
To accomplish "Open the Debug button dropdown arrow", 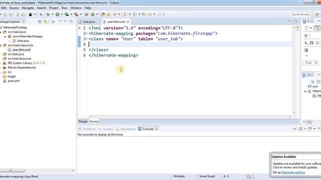I will click(x=52, y=14).
